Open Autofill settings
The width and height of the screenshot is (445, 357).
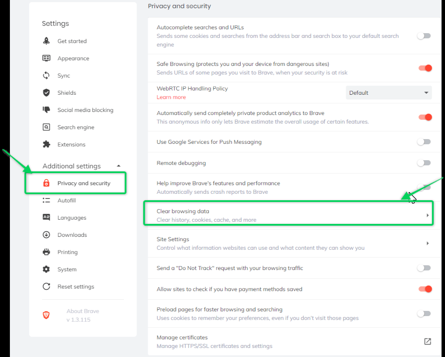click(67, 200)
